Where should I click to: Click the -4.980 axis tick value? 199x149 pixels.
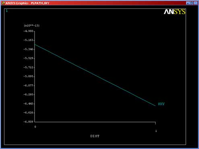[x=28, y=31]
